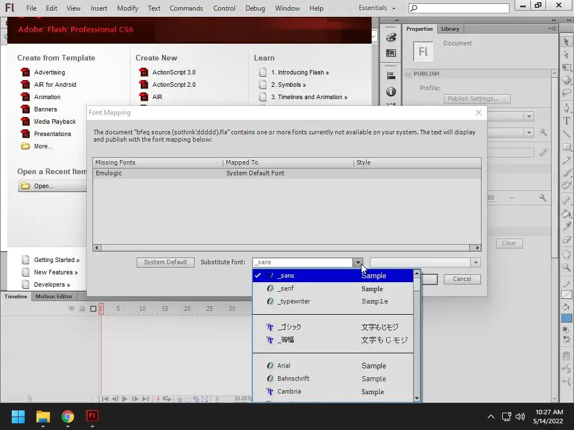Select the Brush tool

coord(566,172)
